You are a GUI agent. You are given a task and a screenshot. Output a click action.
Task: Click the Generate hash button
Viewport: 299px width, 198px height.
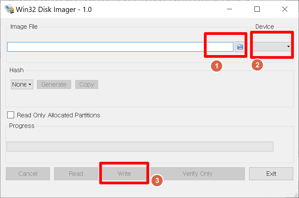tap(54, 84)
